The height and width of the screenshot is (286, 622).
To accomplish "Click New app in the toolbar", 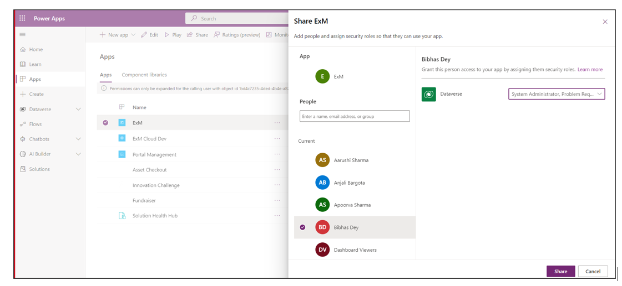I will coord(113,35).
